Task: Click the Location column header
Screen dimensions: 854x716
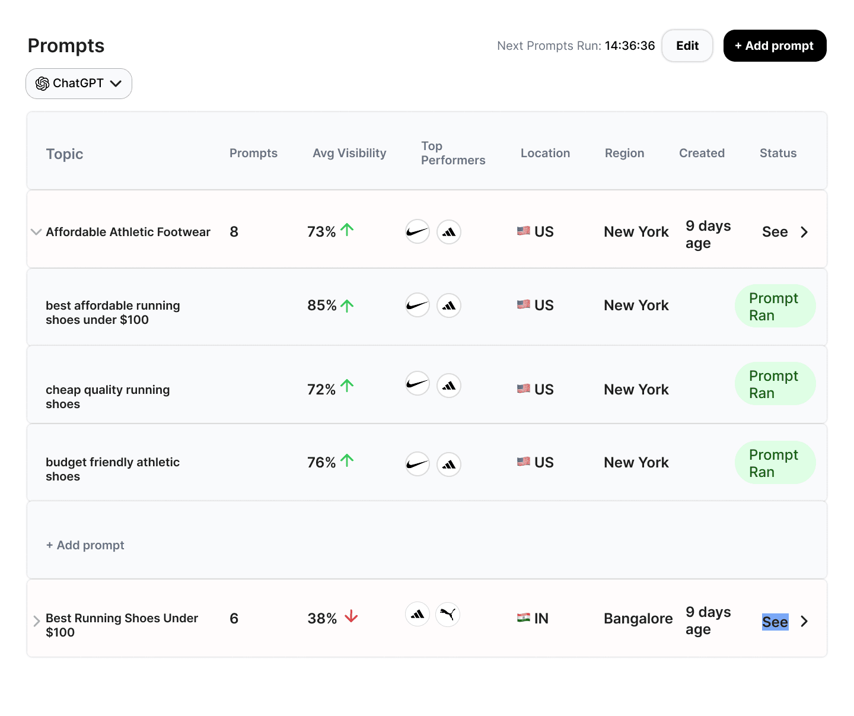Action: coord(545,153)
